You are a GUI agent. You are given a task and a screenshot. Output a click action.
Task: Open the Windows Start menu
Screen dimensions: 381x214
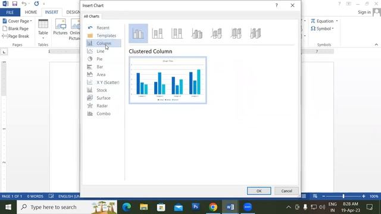(x=8, y=207)
